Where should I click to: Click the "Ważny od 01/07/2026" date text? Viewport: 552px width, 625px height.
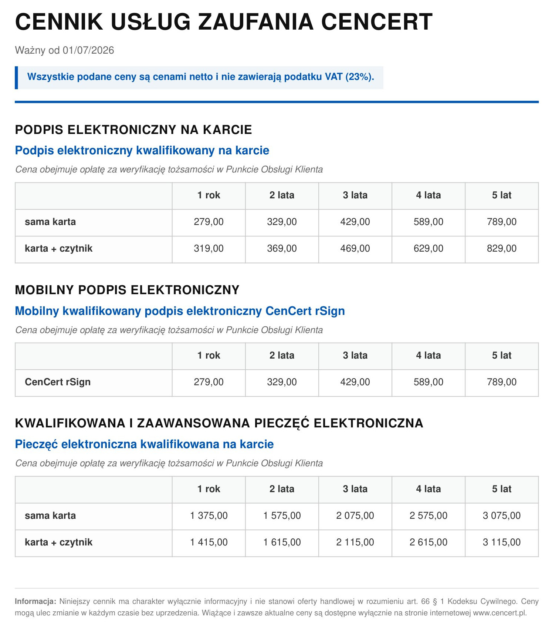[64, 50]
